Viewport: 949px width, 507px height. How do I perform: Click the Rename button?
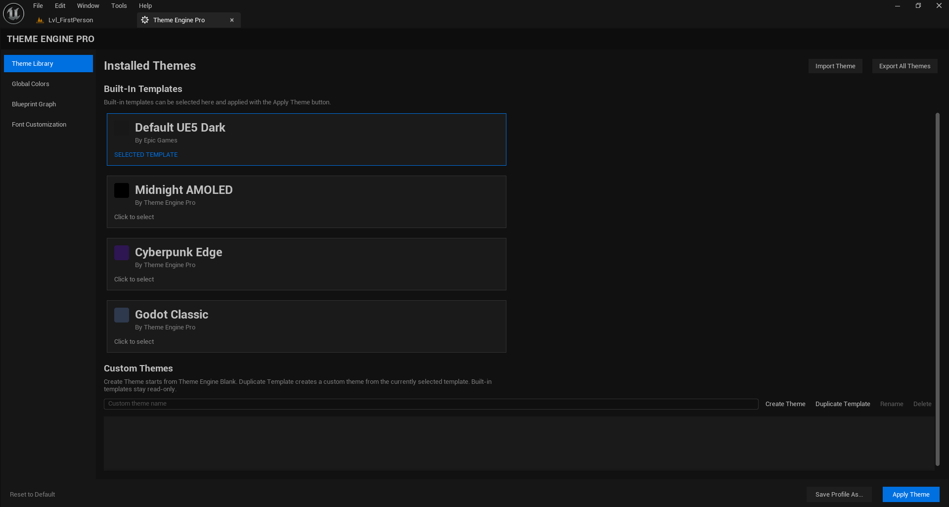pos(892,404)
